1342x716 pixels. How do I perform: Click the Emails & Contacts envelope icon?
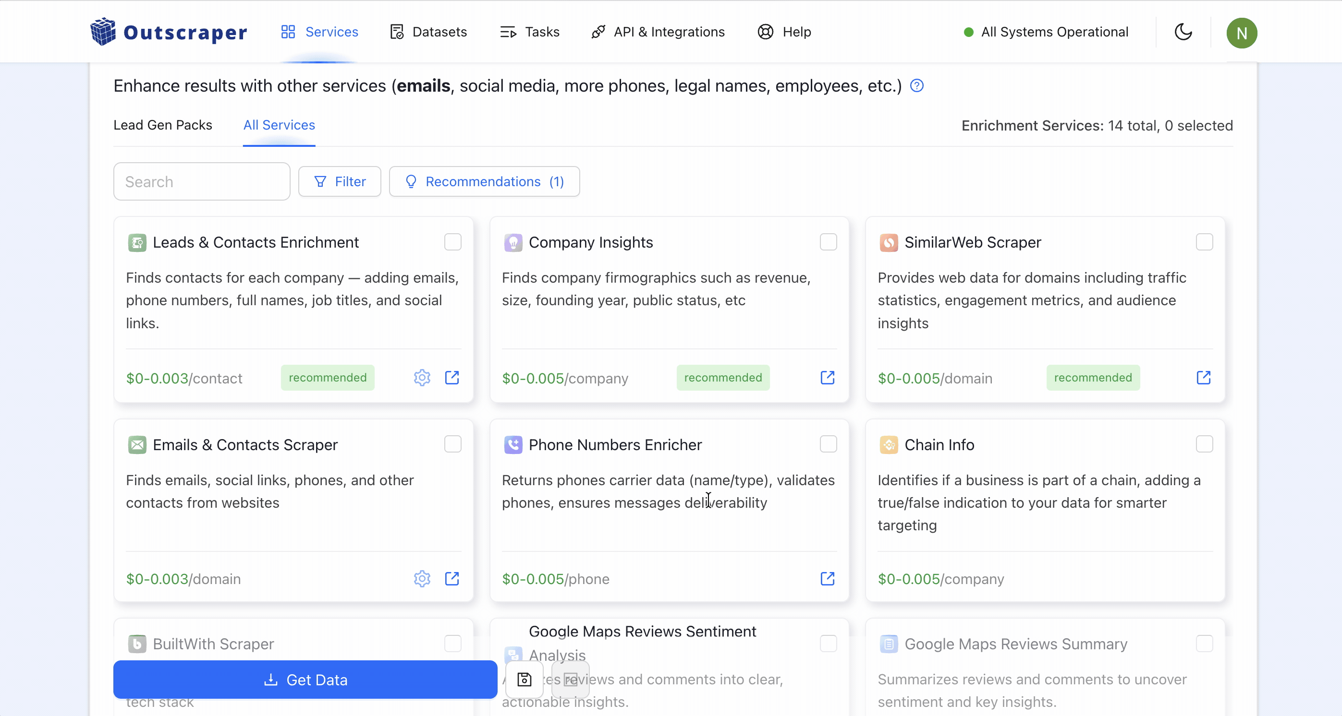coord(137,445)
